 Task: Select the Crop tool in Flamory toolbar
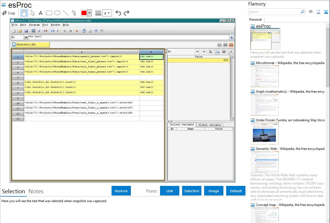(x=9, y=13)
